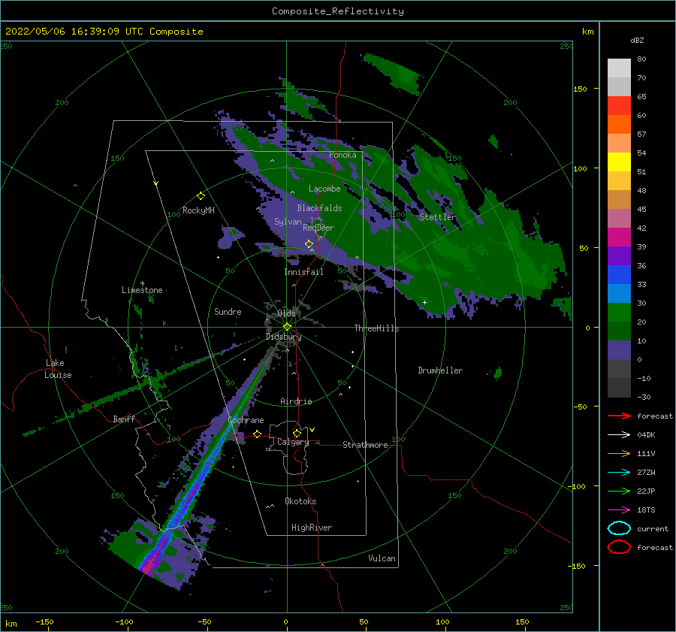Click the Lacombe town label
The image size is (676, 632).
click(324, 189)
